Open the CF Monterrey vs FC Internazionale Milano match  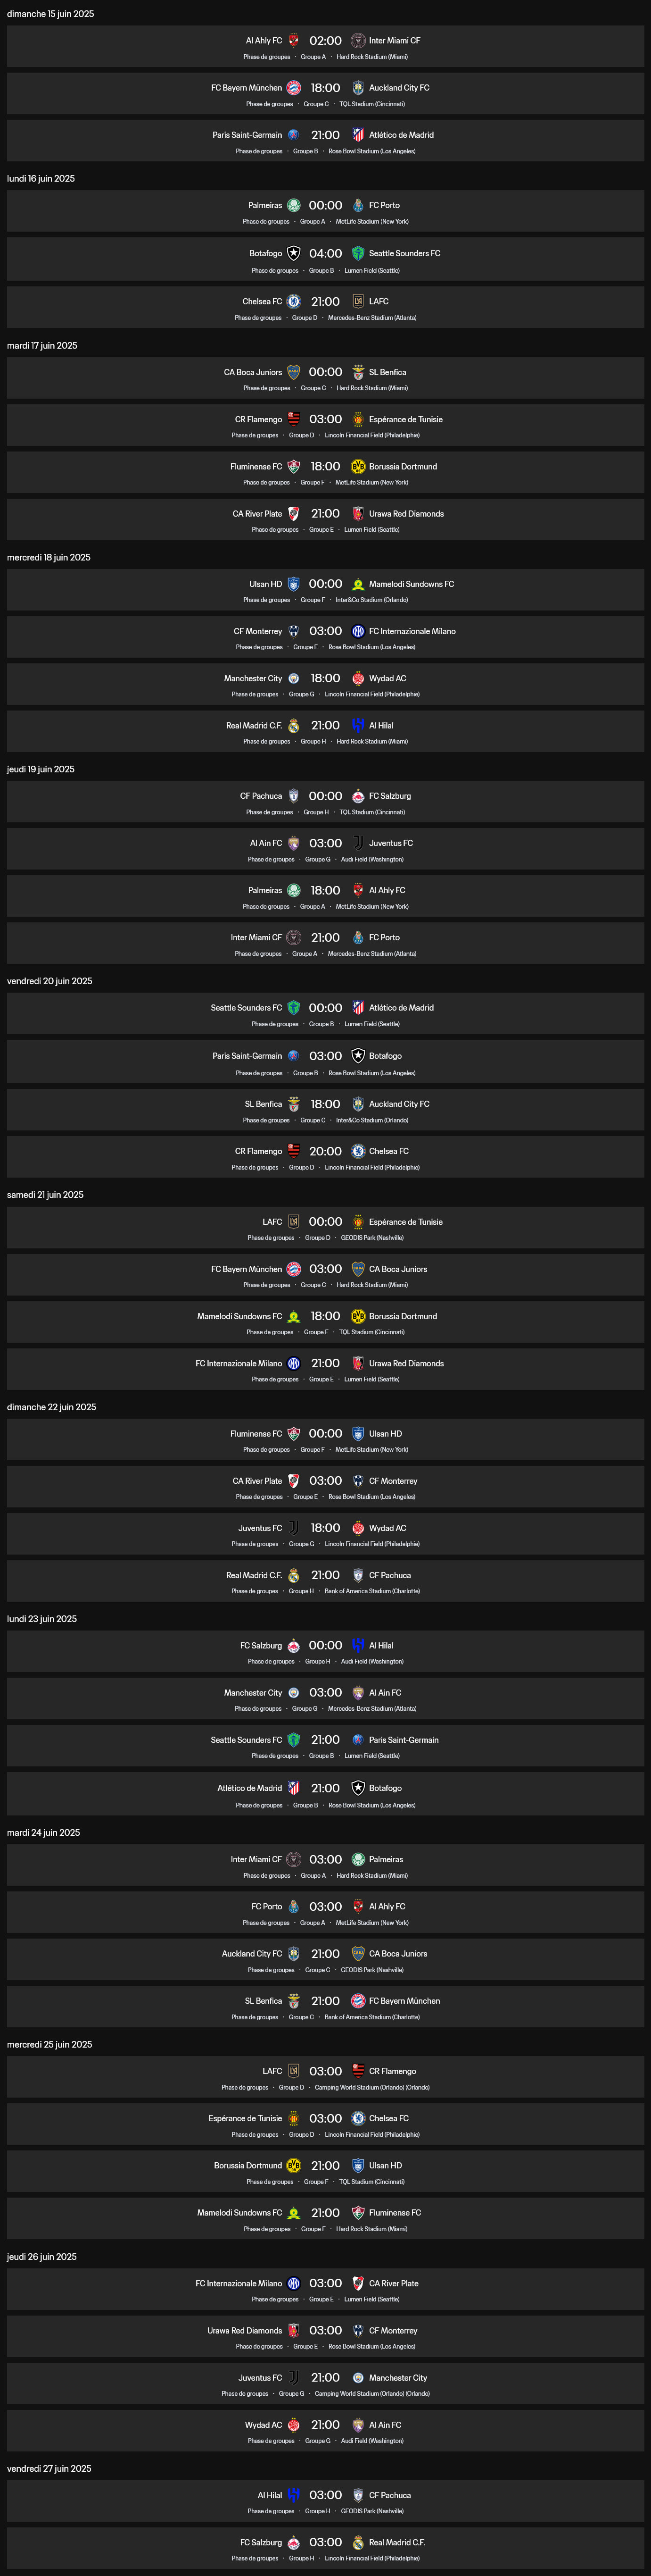pyautogui.click(x=325, y=637)
